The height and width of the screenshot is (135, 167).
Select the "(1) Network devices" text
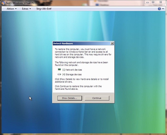coord(72,70)
